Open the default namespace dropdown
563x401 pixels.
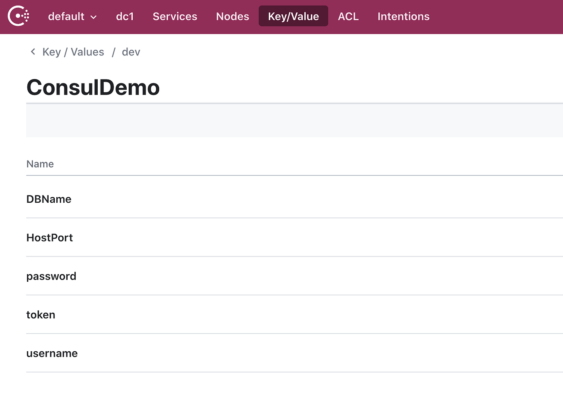[72, 16]
